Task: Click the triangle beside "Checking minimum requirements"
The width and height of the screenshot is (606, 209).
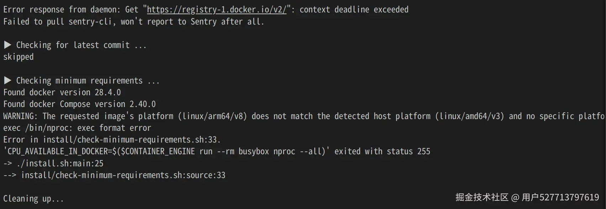Action: (x=7, y=80)
